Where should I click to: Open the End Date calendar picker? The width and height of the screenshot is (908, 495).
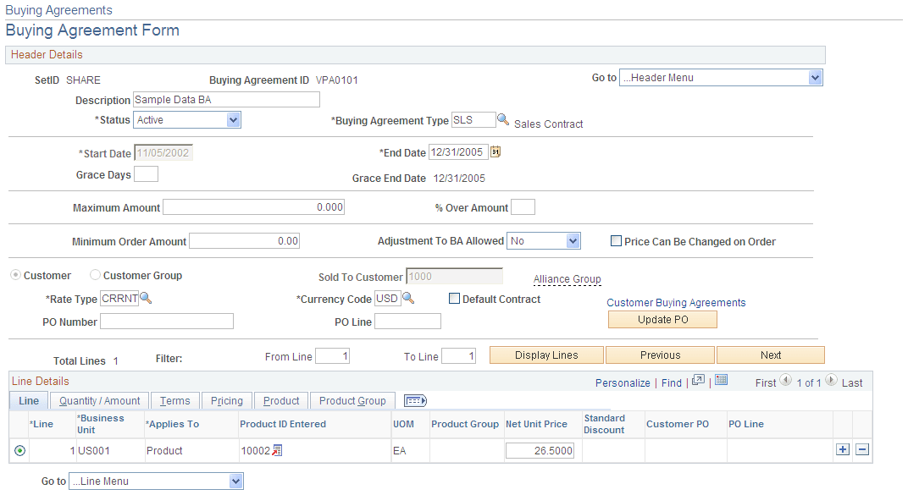pos(495,151)
